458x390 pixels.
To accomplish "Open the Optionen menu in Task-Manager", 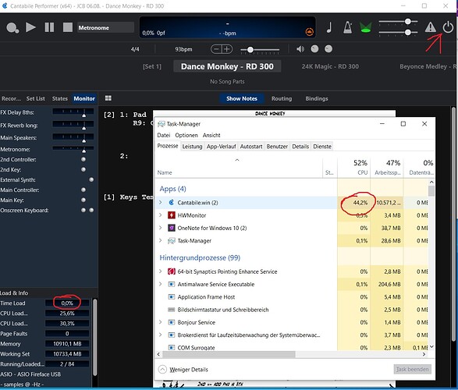I will [x=186, y=135].
